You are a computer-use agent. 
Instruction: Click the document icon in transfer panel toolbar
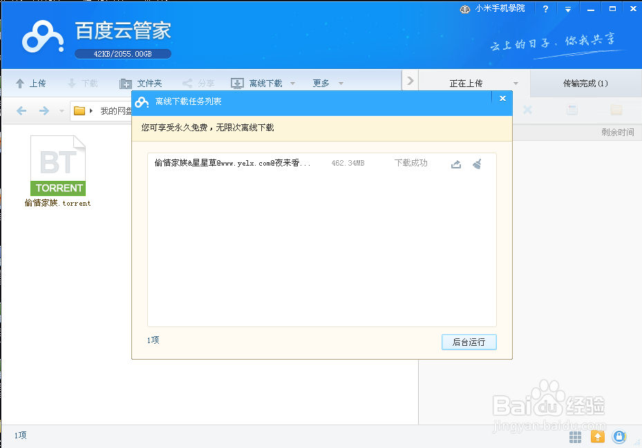click(x=572, y=110)
